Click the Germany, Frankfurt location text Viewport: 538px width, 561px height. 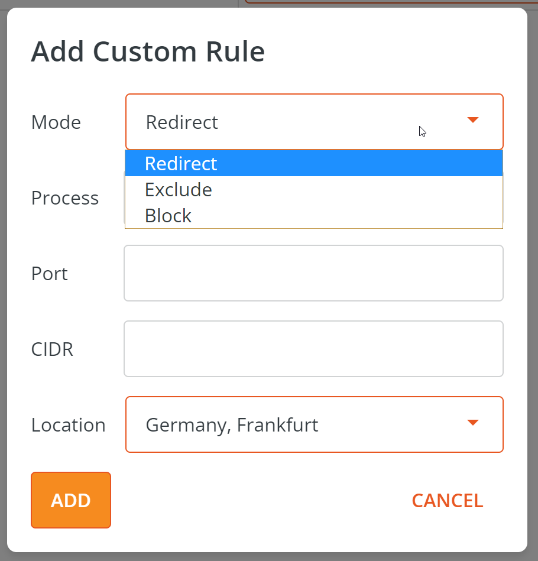[232, 424]
